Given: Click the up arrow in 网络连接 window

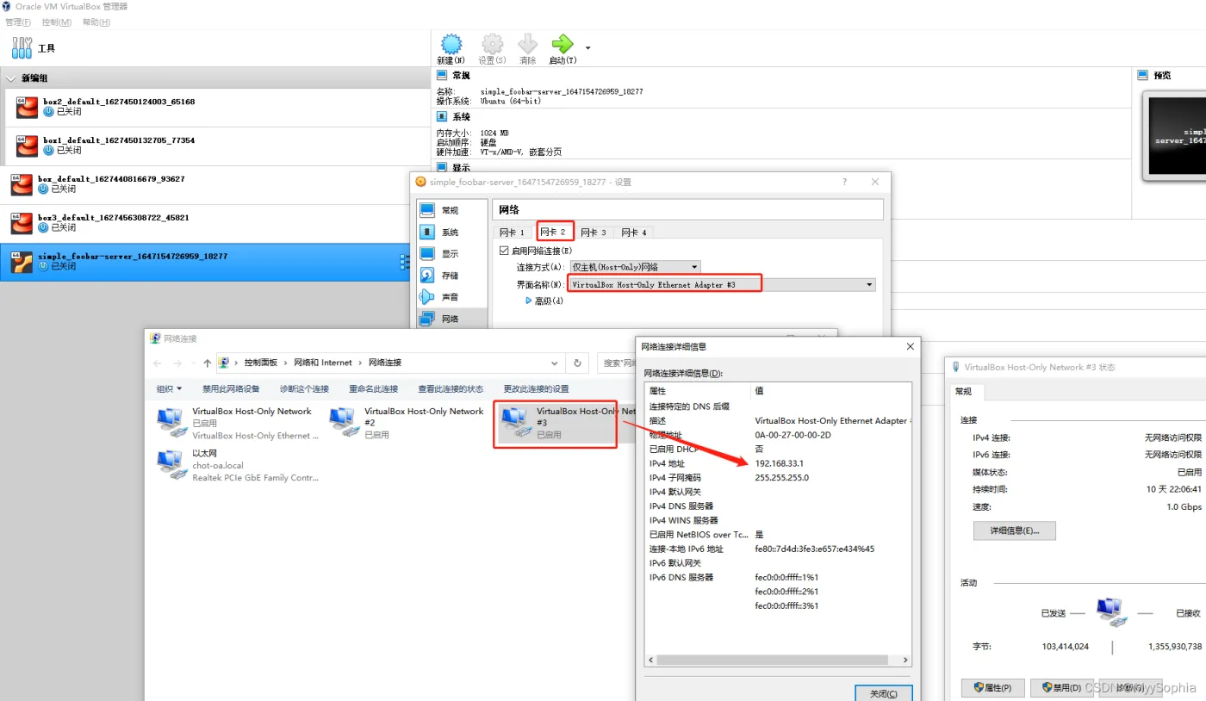Looking at the screenshot, I should point(208,363).
